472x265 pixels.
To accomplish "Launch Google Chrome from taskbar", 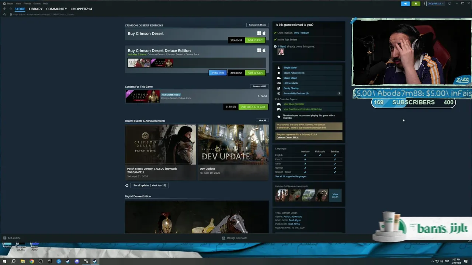I will pyautogui.click(x=32, y=261).
